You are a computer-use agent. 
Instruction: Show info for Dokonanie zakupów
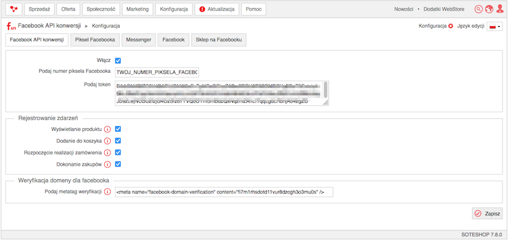(107, 165)
